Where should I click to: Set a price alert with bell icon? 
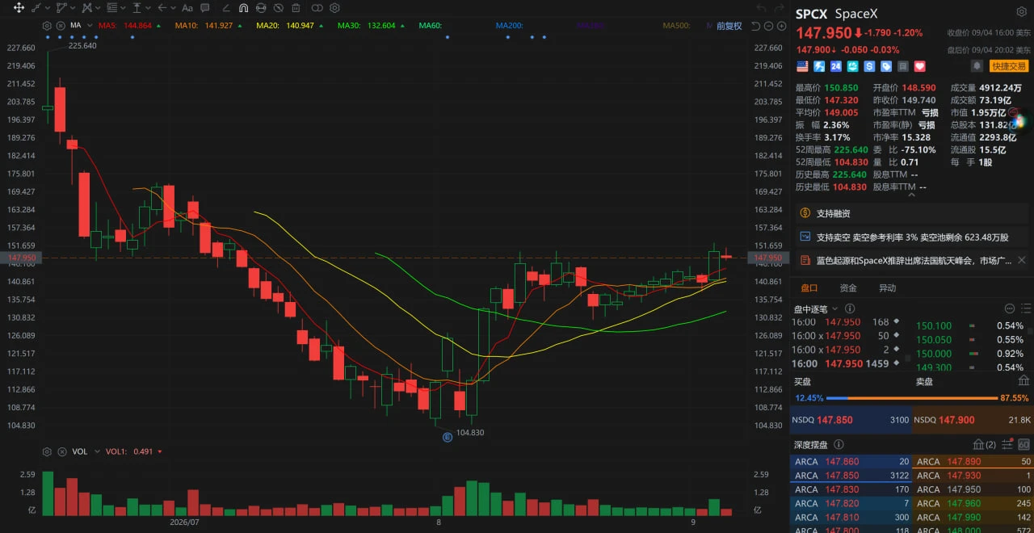[x=977, y=66]
